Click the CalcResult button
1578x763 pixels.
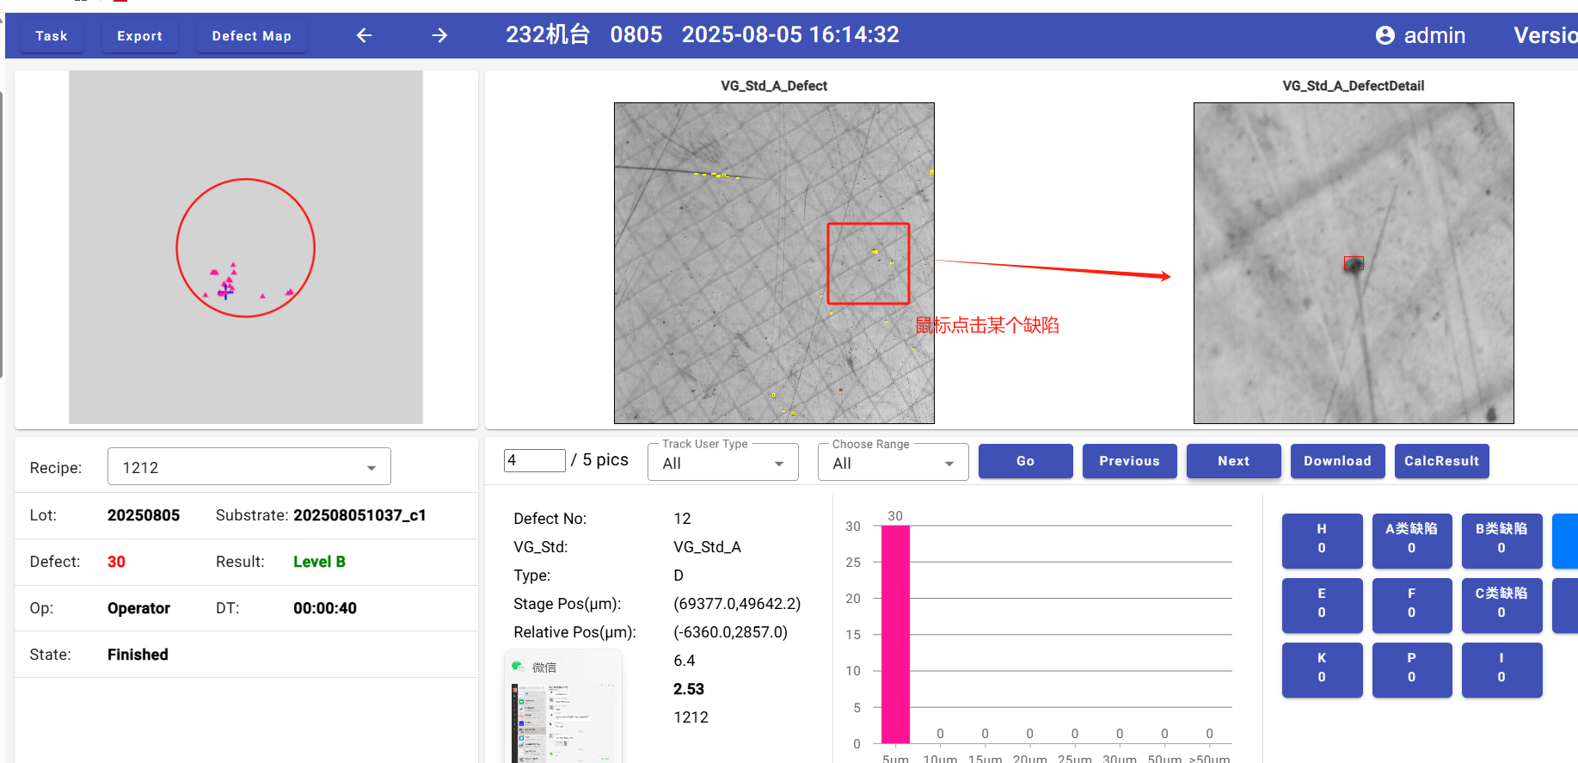1440,461
